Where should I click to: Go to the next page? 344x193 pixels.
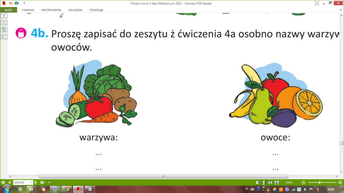[36, 182]
